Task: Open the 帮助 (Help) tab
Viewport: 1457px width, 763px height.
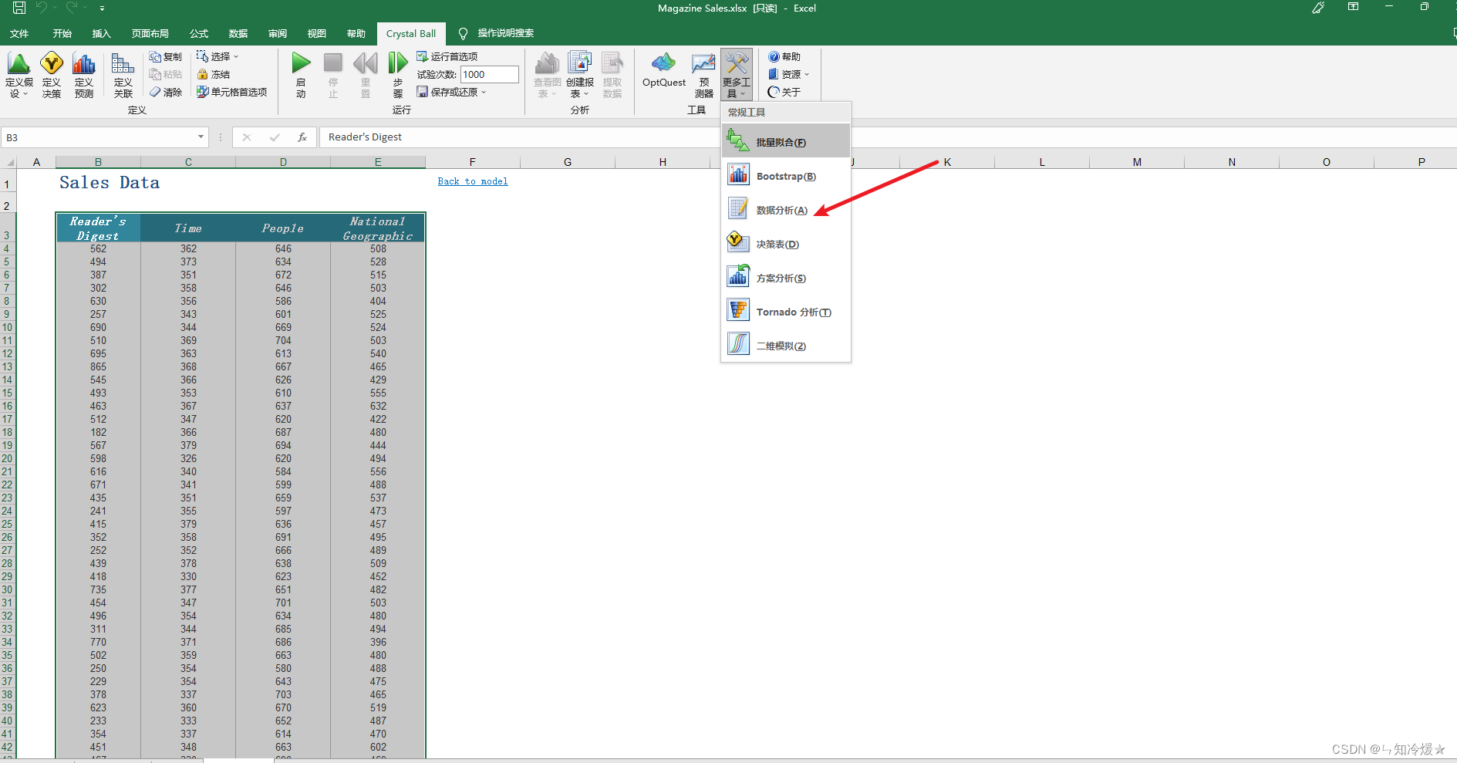Action: pyautogui.click(x=356, y=33)
